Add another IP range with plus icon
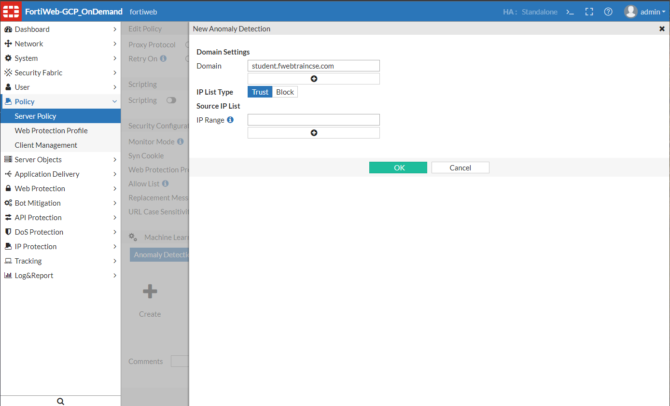This screenshot has width=670, height=406. click(314, 133)
